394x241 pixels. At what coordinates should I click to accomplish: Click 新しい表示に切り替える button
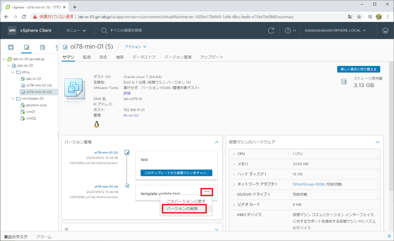click(359, 69)
